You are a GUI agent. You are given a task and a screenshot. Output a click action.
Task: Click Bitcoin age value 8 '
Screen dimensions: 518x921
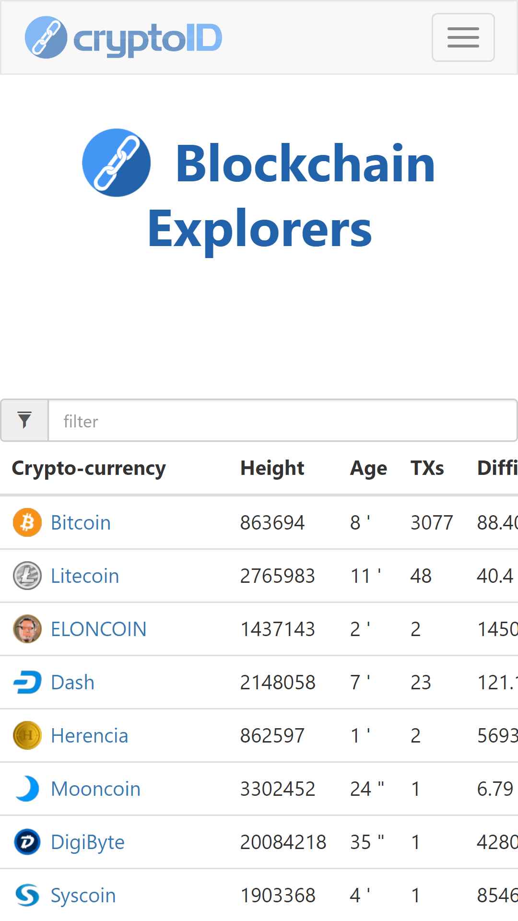[x=360, y=522]
